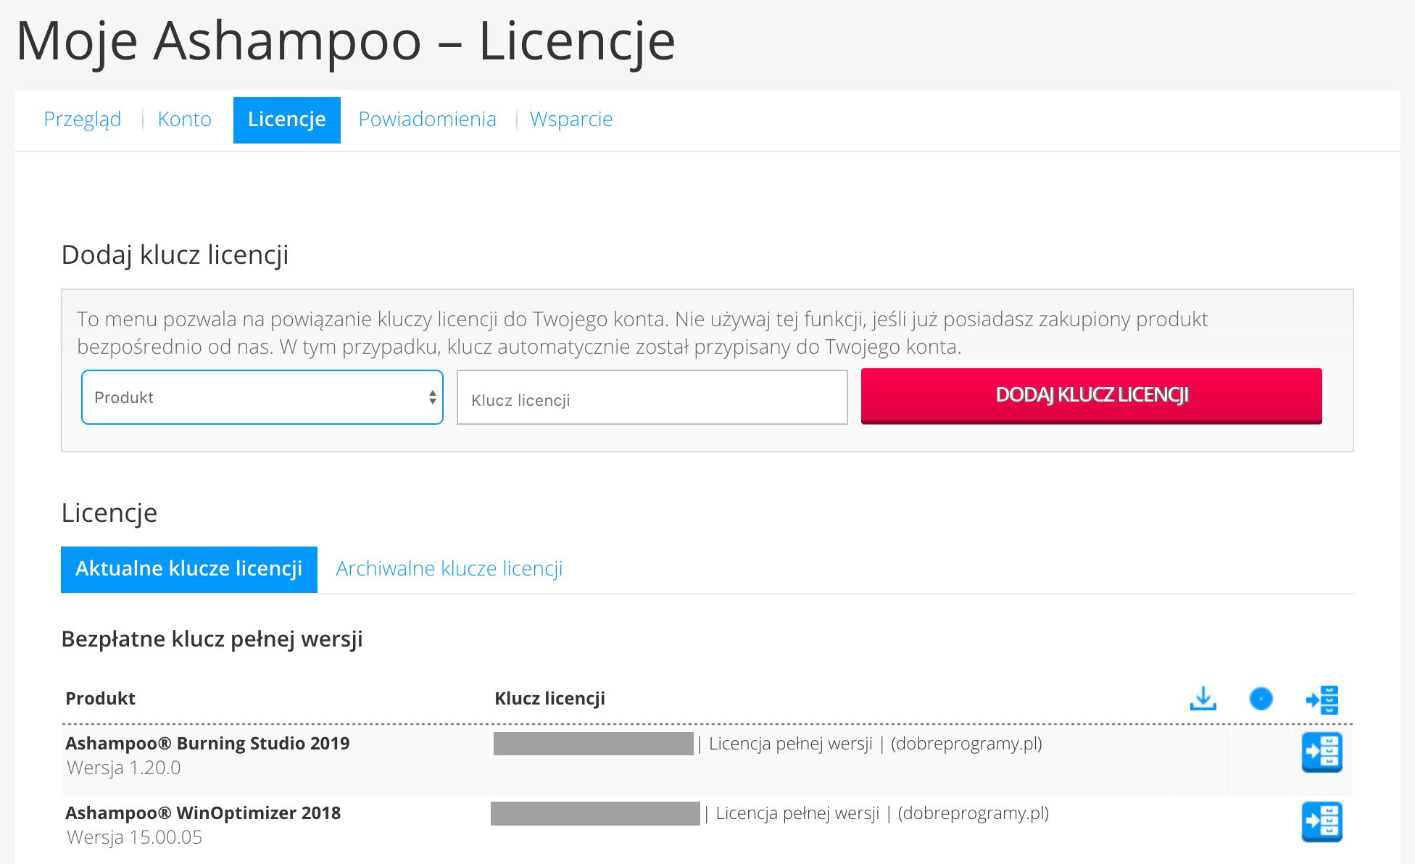Click the Ashampoo WinOptimizer 2018 product name
This screenshot has width=1415, height=864.
[203, 813]
